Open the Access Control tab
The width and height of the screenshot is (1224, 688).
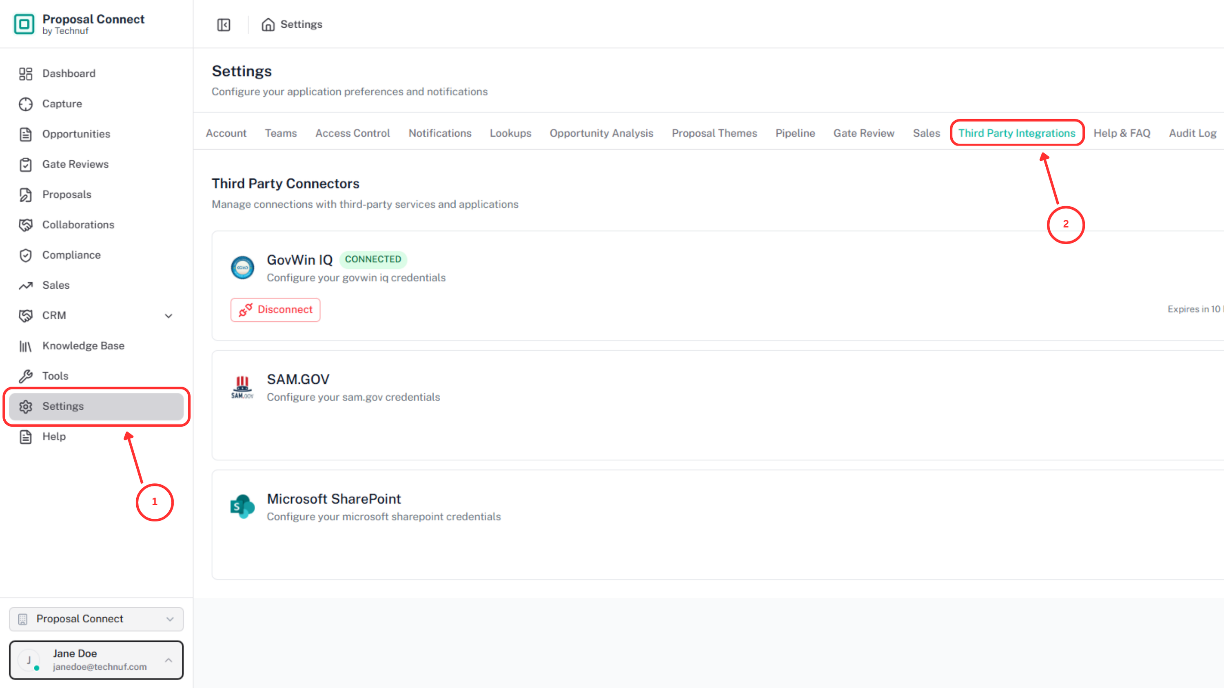point(353,133)
